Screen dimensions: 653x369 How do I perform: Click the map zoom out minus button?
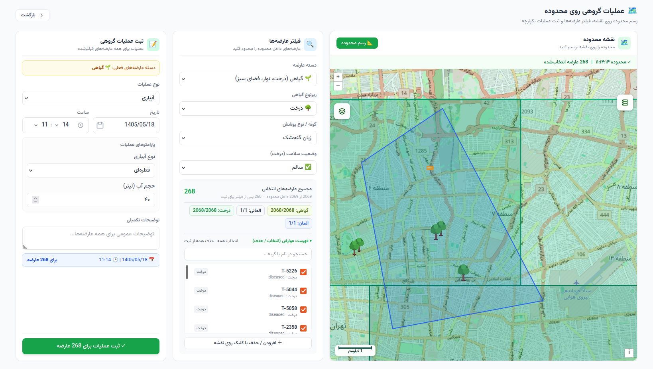click(338, 86)
